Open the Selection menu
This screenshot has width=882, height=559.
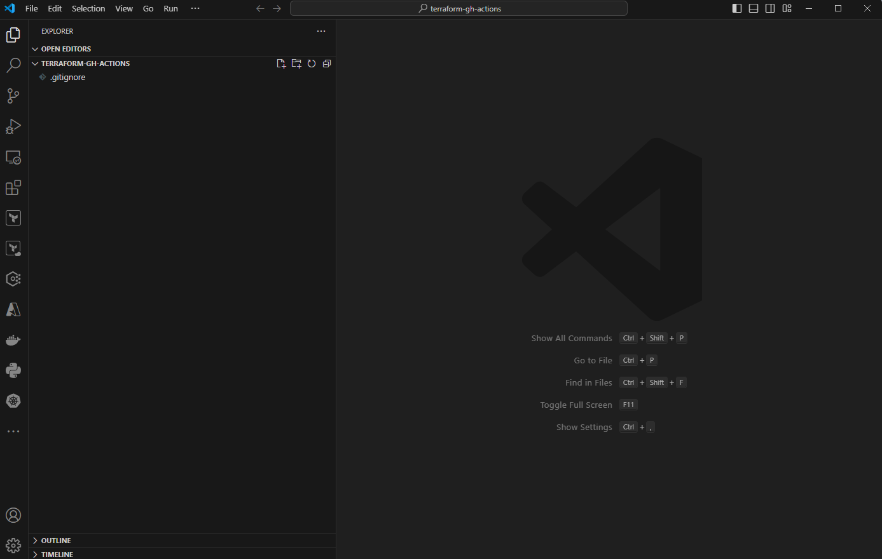tap(88, 8)
